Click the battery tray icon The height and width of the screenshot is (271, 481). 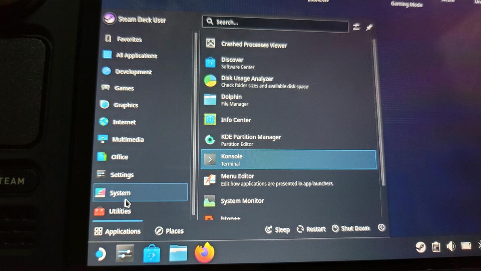466,246
